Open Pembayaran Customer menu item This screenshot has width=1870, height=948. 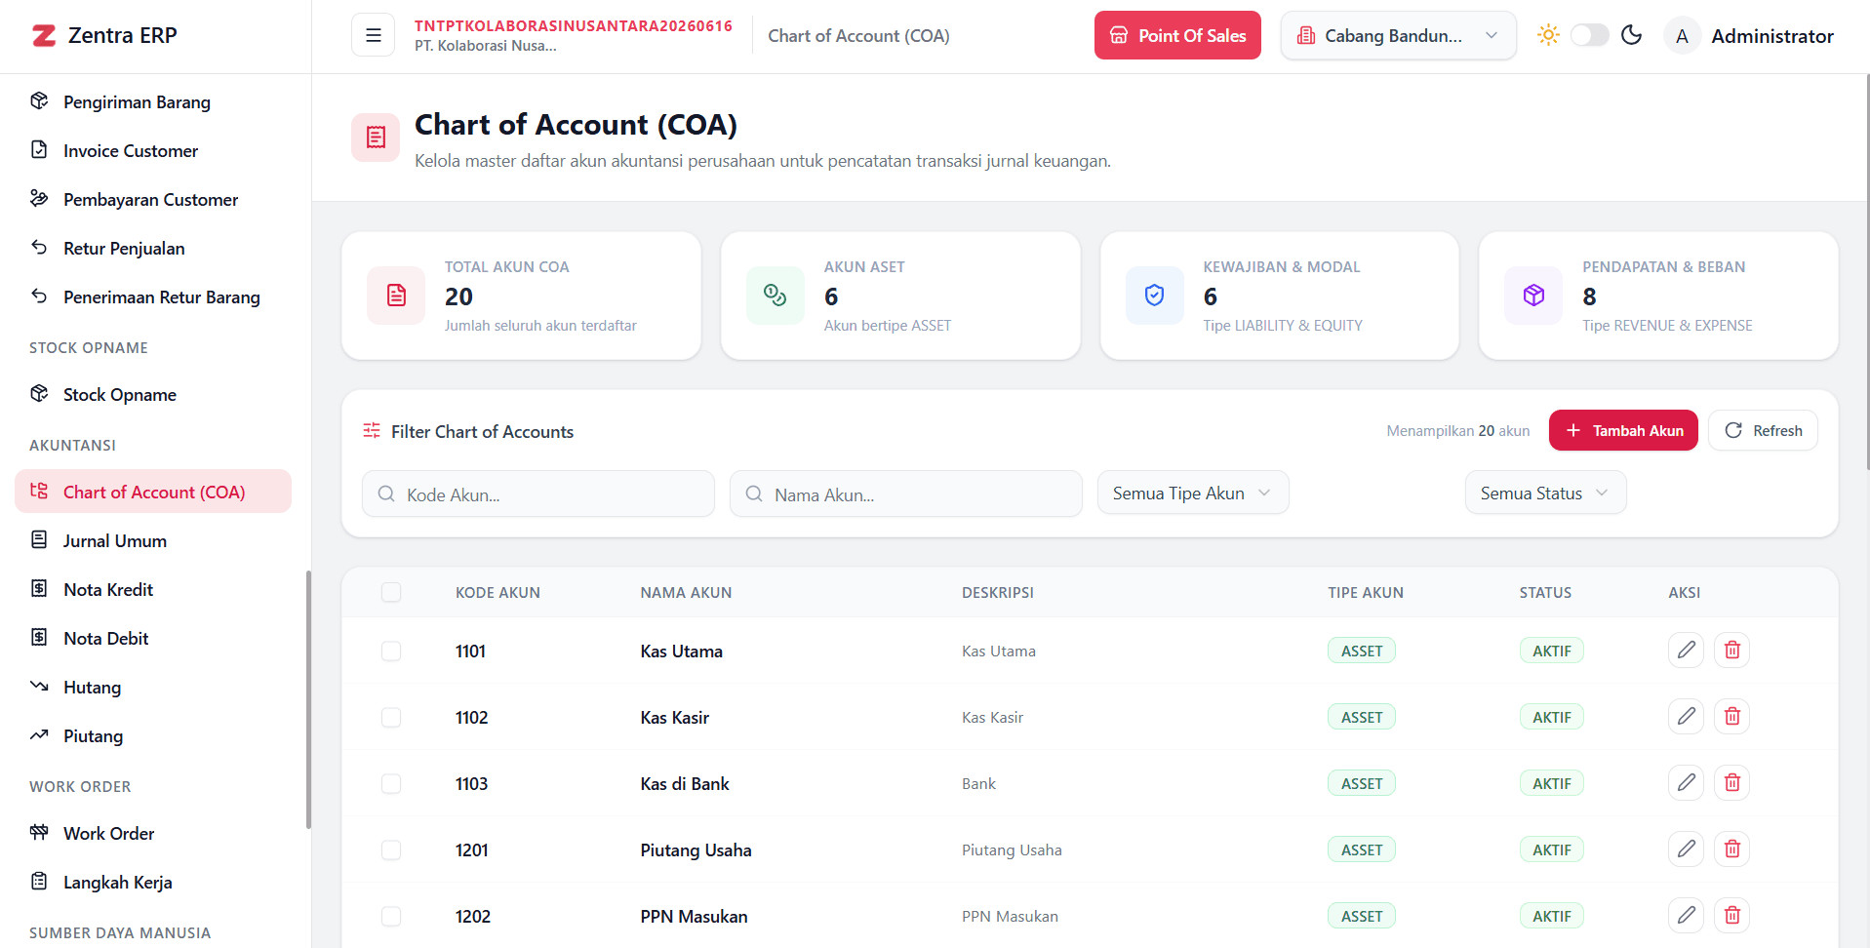click(153, 199)
